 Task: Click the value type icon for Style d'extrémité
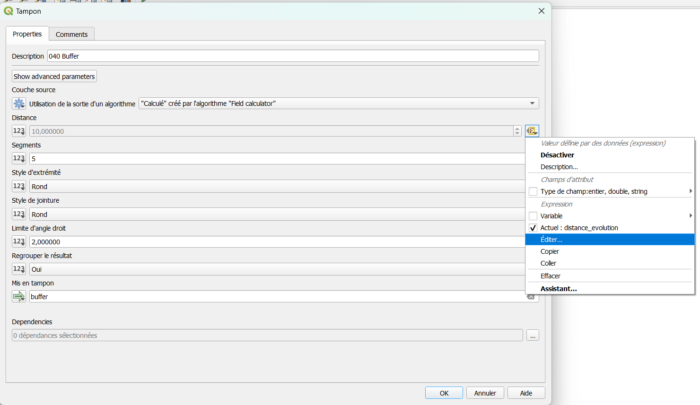coord(19,186)
